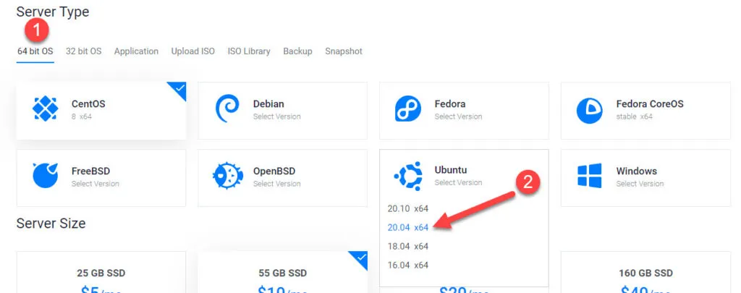Viewport: 741px width, 293px height.
Task: Click the Ubuntu logo icon
Action: (408, 176)
